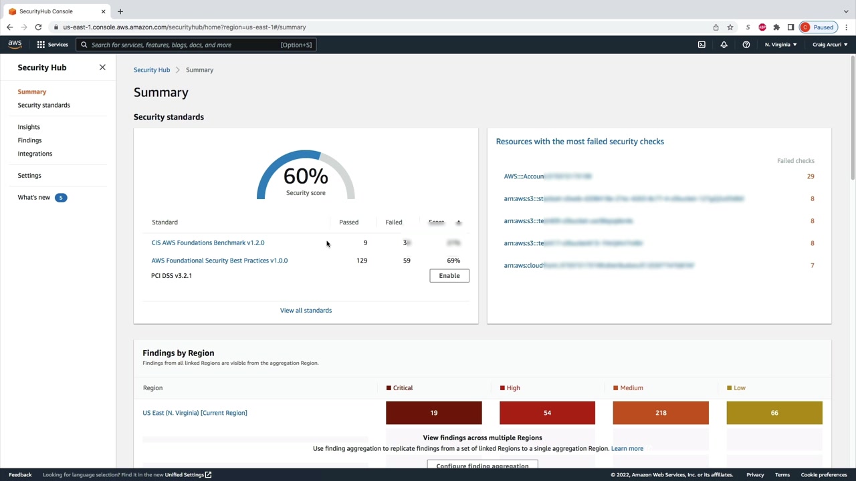Open the tab search chevron

coord(846,11)
